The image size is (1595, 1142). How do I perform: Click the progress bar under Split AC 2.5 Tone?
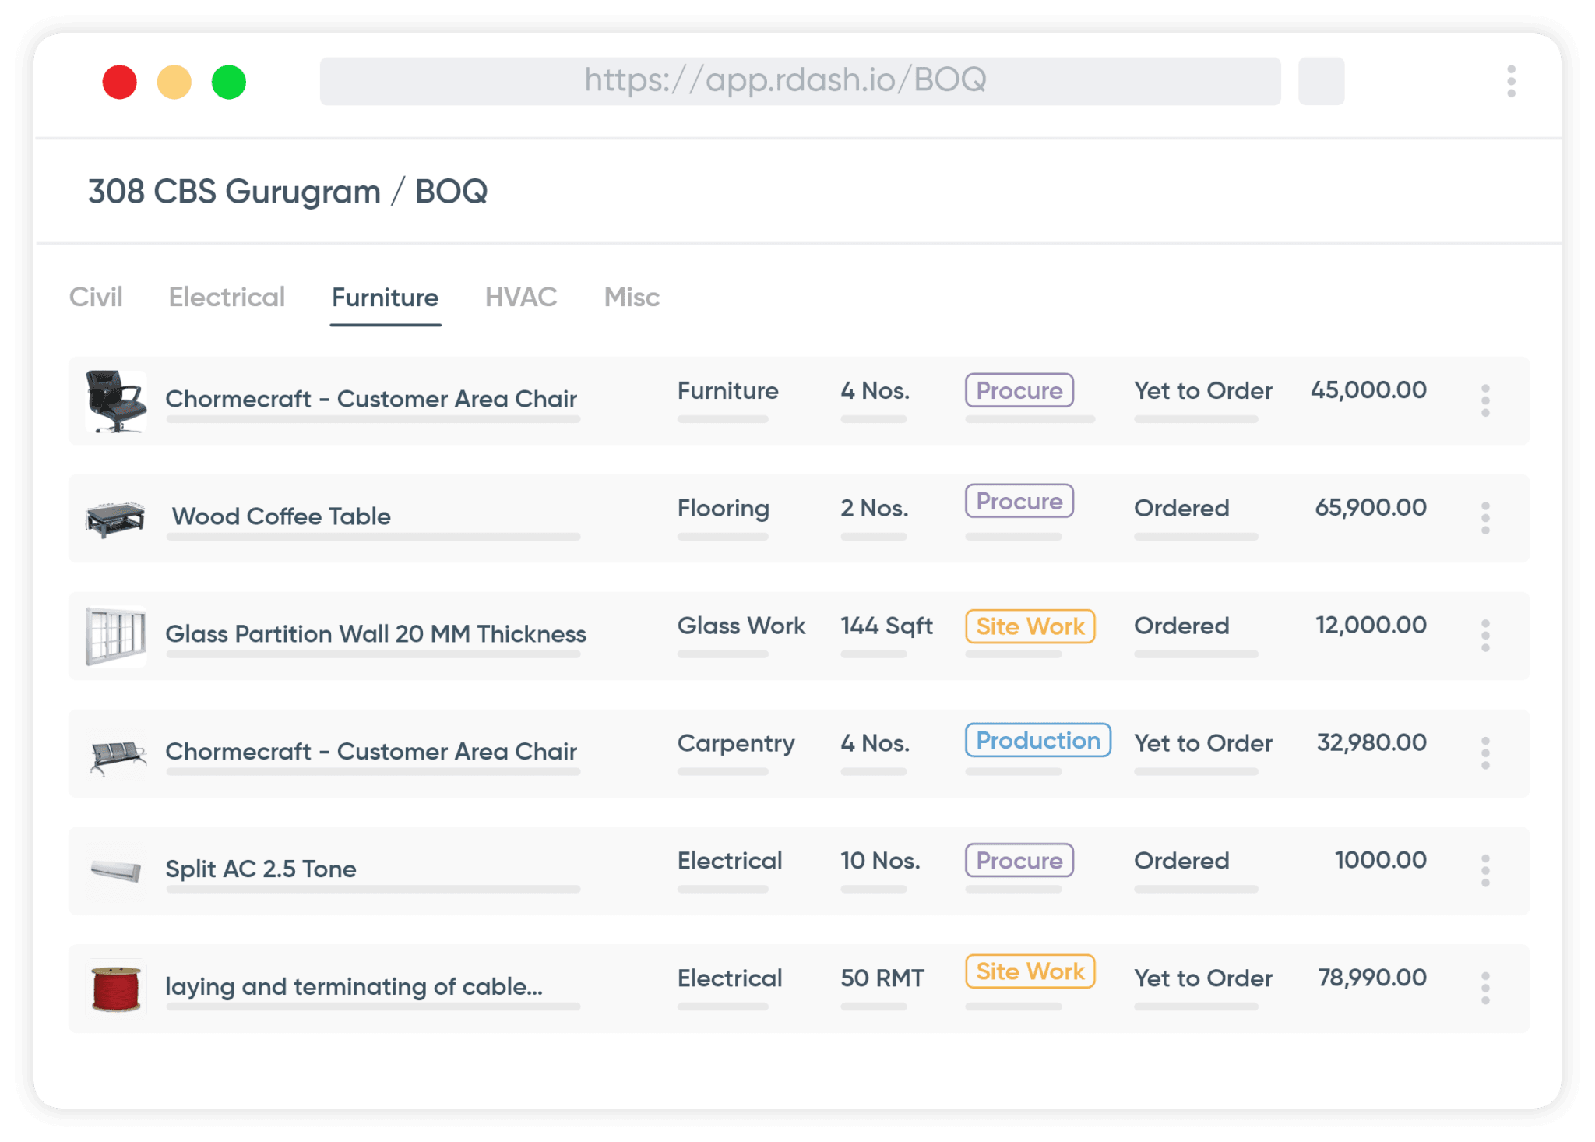pyautogui.click(x=372, y=890)
